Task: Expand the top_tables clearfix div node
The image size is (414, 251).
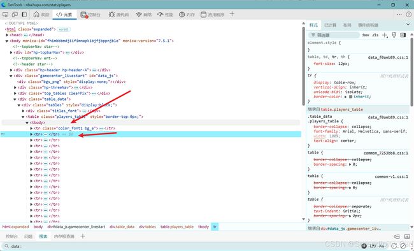Action: pos(15,93)
